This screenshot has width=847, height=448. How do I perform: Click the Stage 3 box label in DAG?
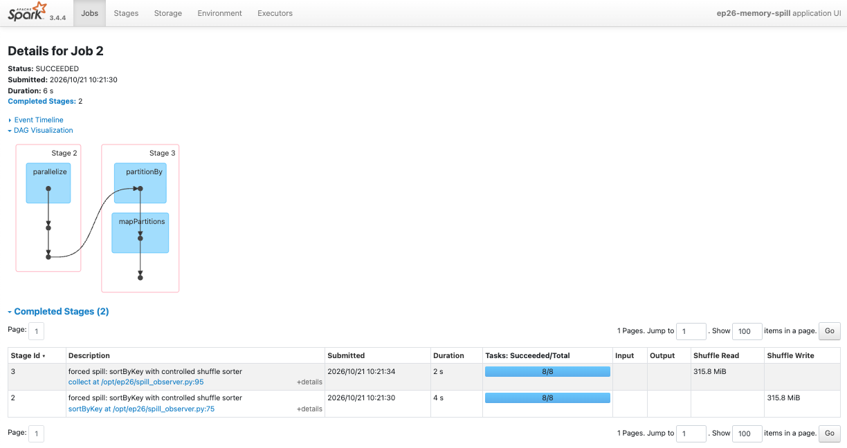pos(163,153)
